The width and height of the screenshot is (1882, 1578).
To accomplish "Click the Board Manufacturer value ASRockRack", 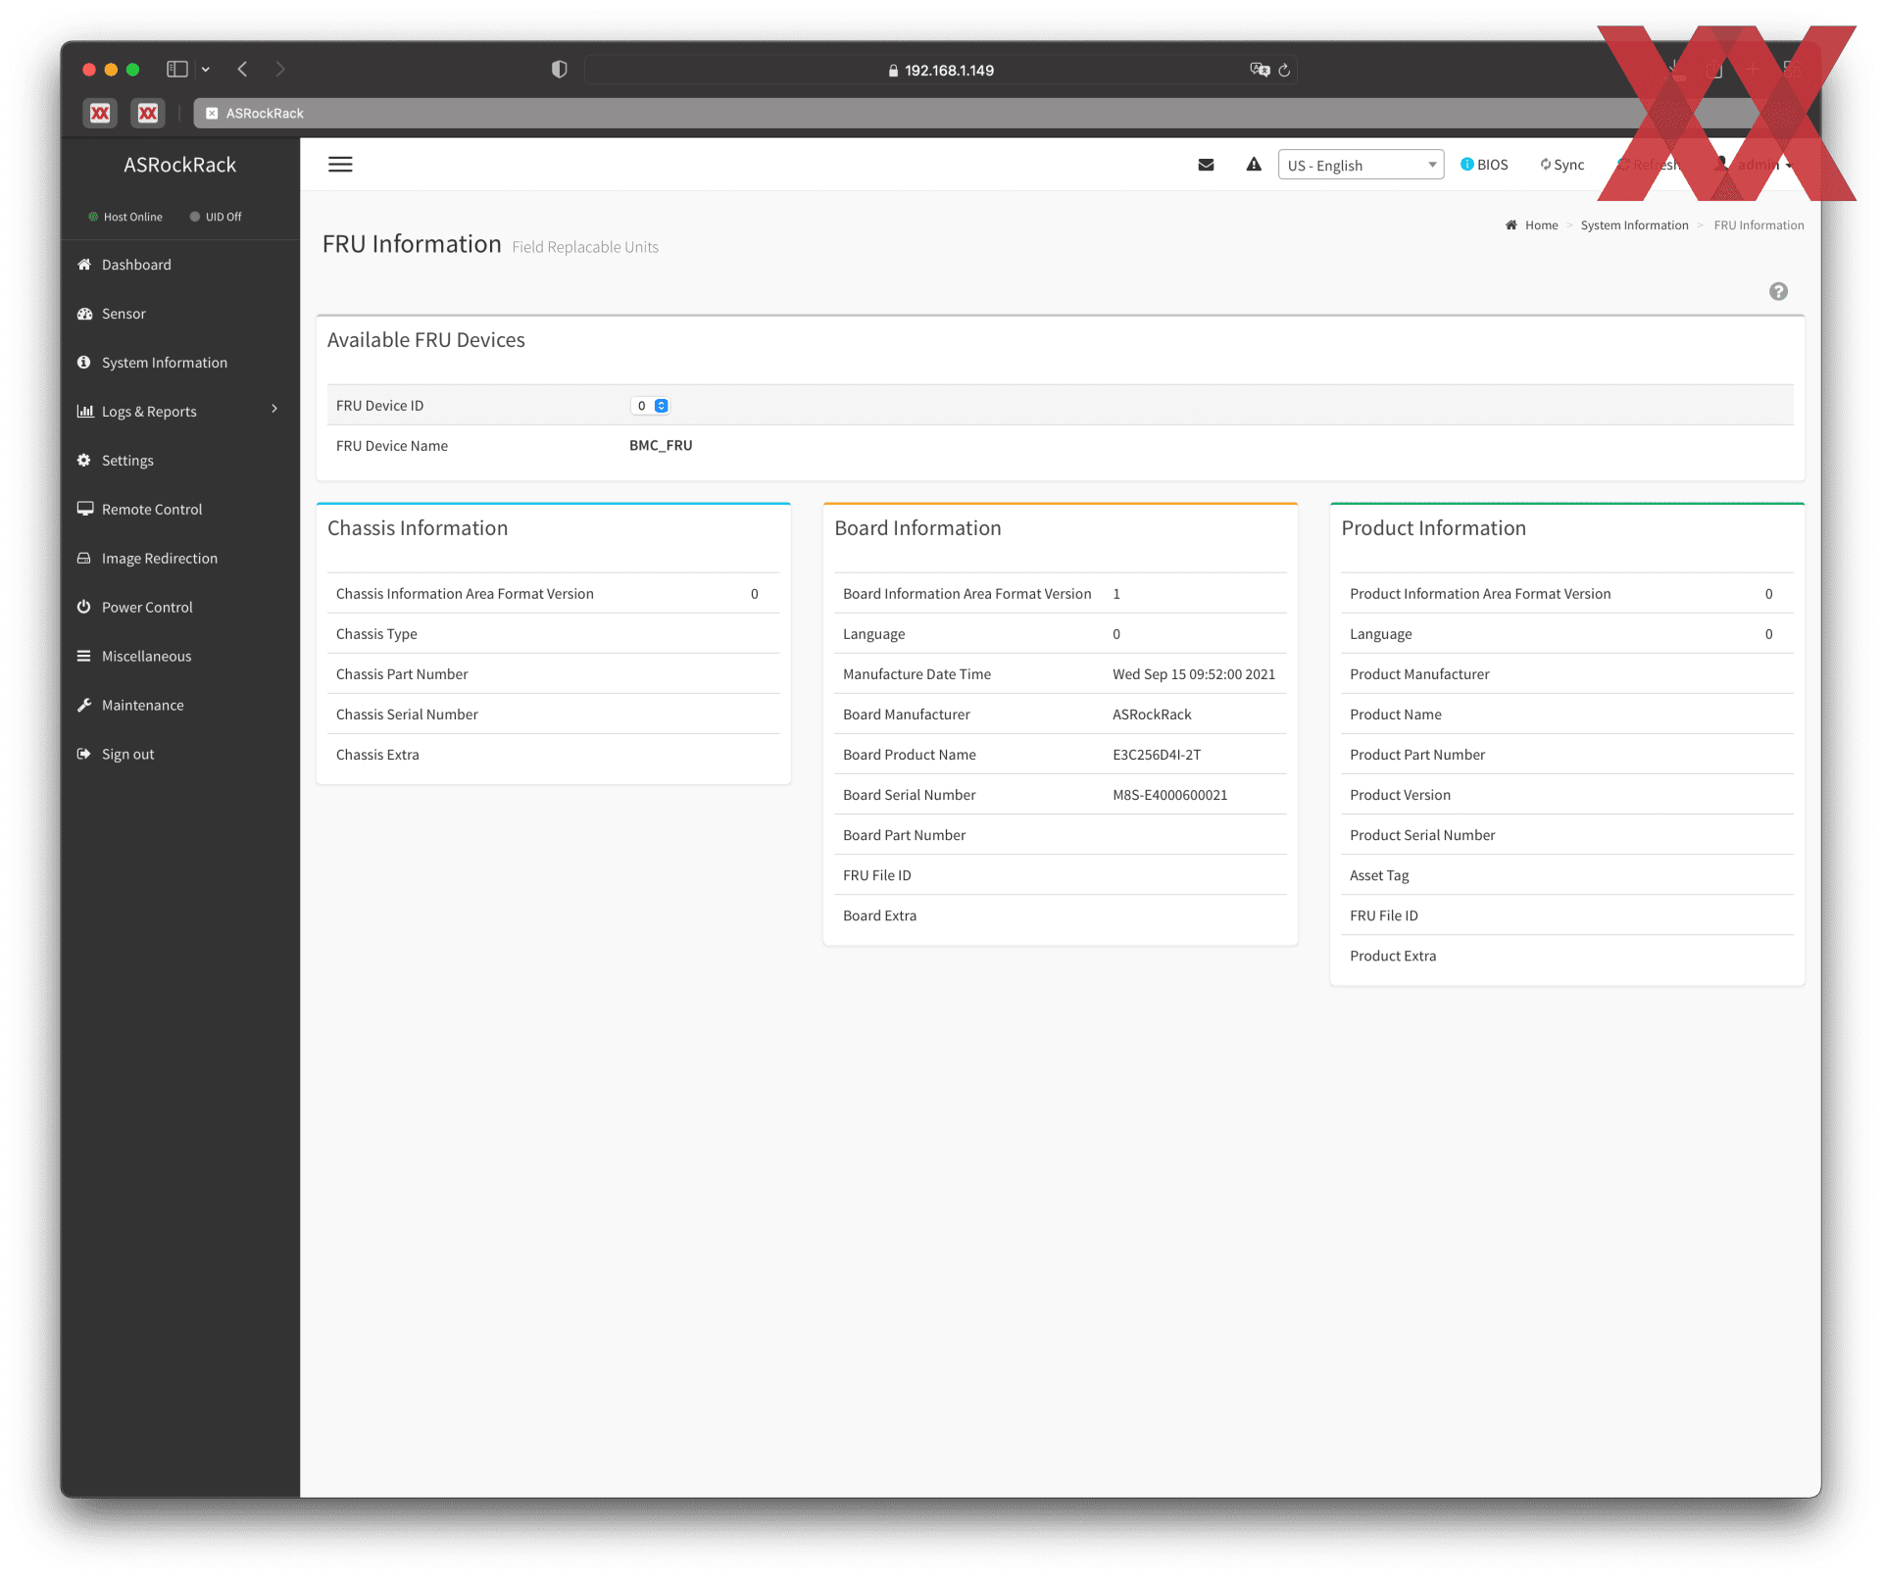I will [1152, 715].
